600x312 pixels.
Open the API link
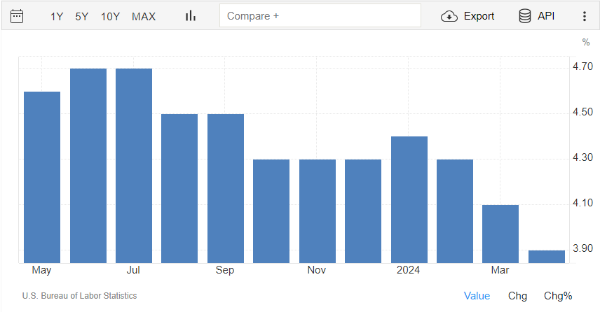pos(546,16)
